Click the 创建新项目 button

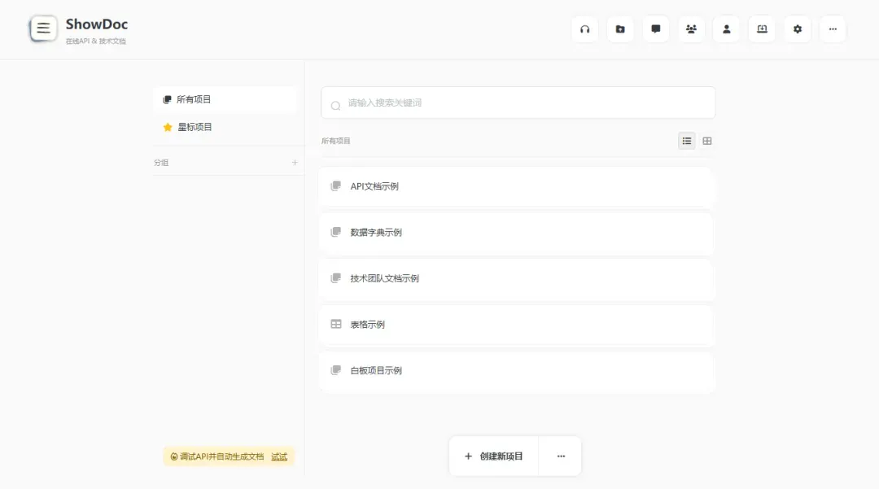494,456
